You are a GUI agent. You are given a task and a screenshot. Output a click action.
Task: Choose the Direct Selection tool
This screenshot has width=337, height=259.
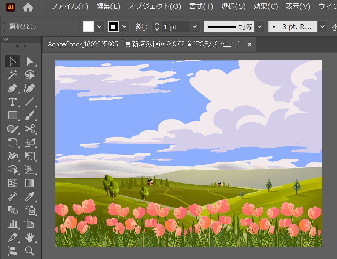[29, 61]
